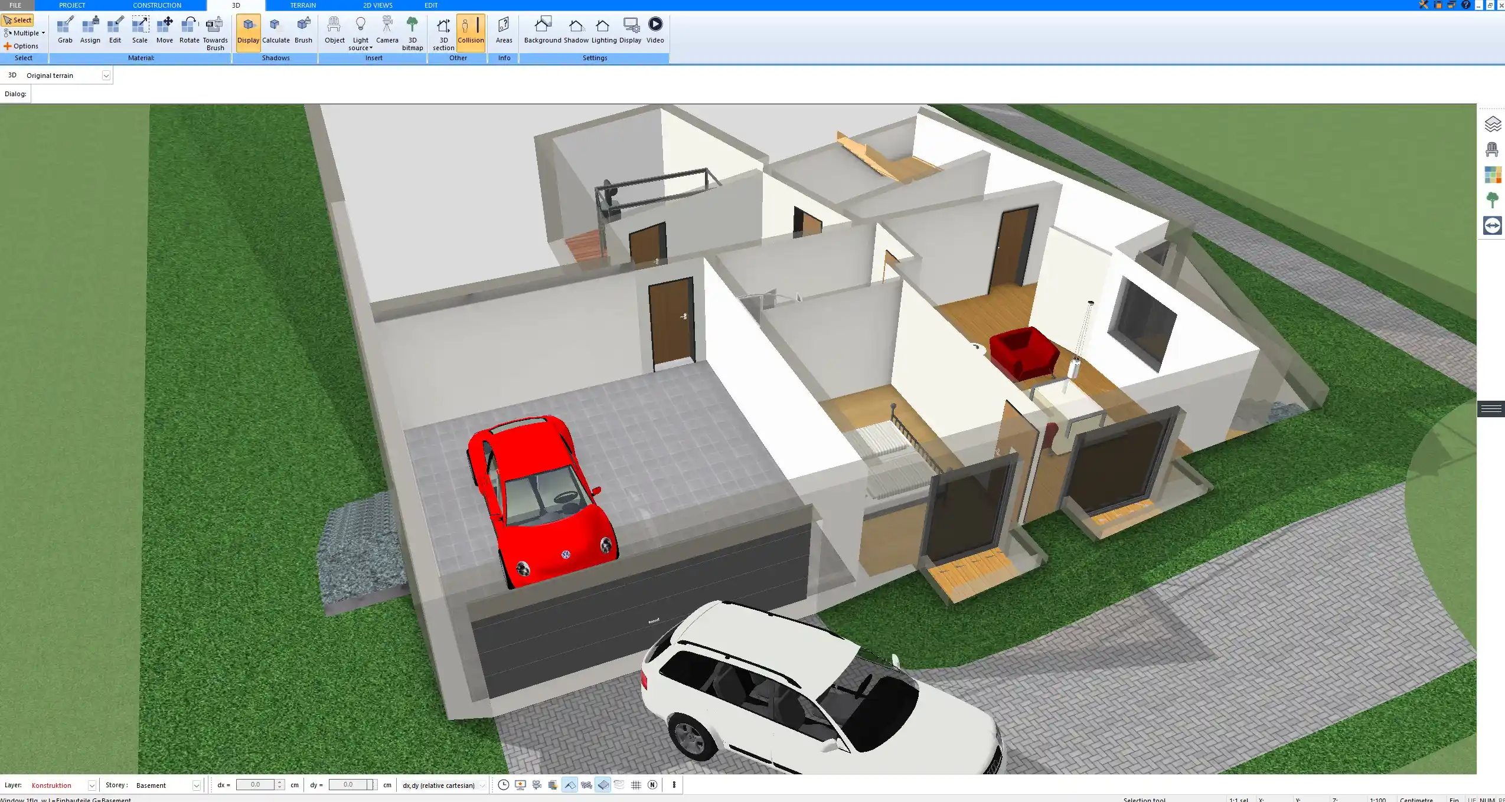
Task: Open Display settings
Action: click(631, 31)
